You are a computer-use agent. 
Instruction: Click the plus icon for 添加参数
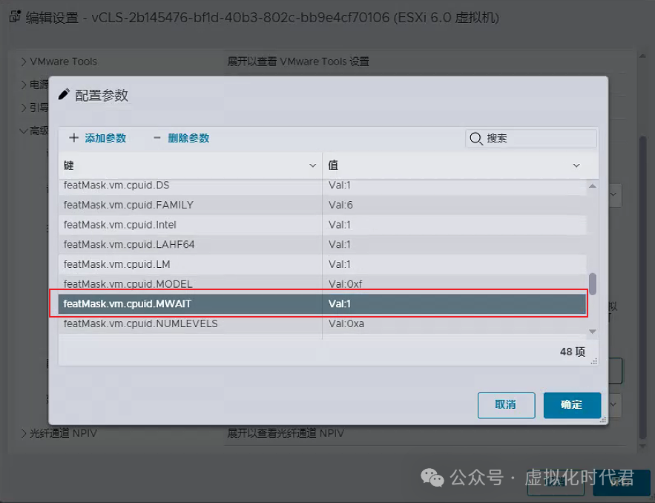(x=73, y=138)
